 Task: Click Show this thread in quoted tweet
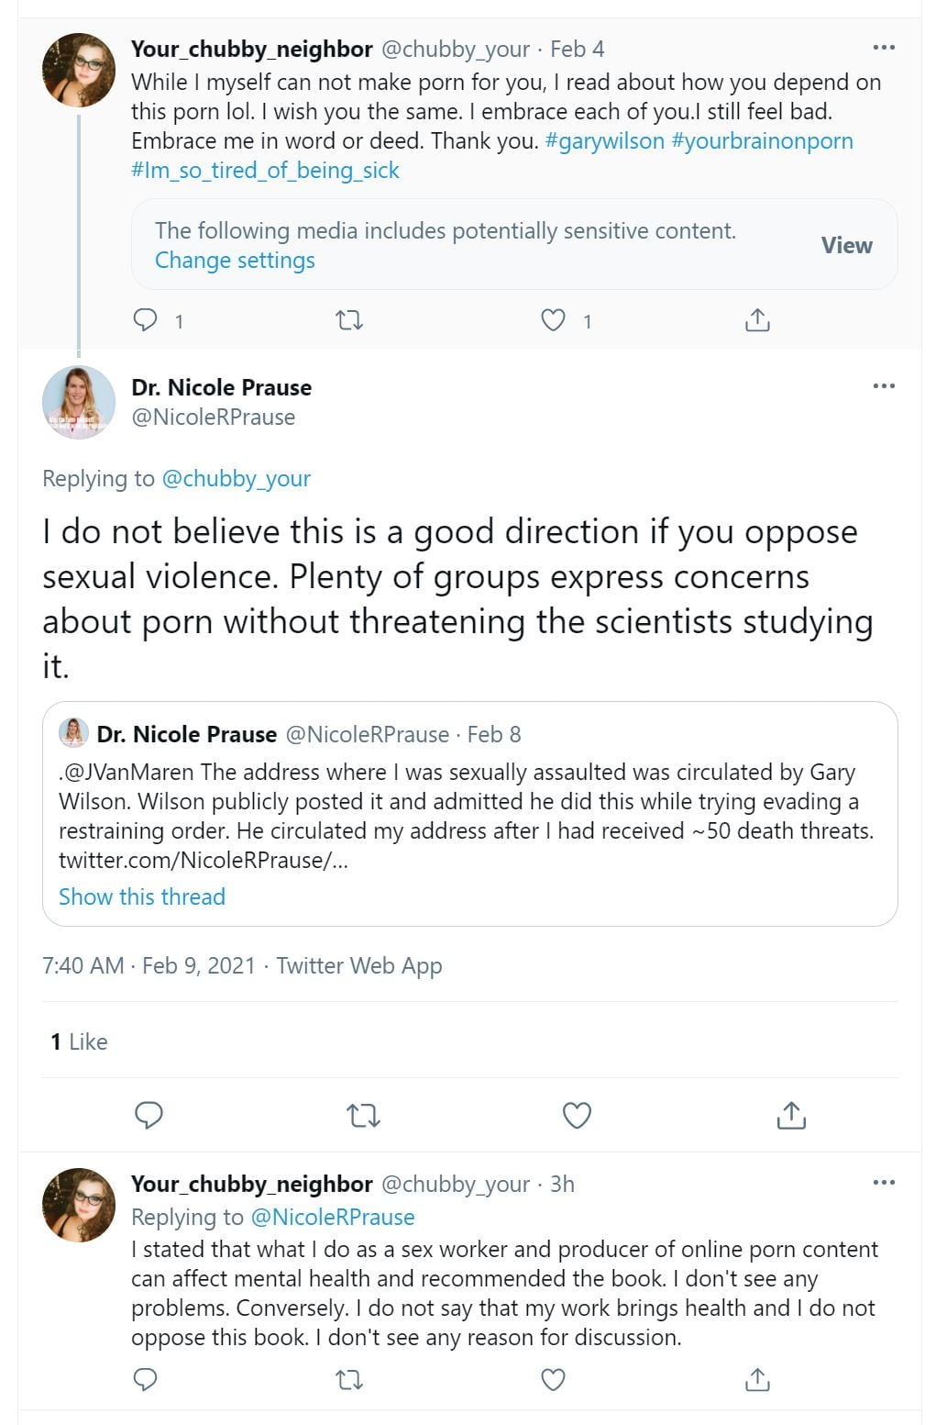(142, 896)
